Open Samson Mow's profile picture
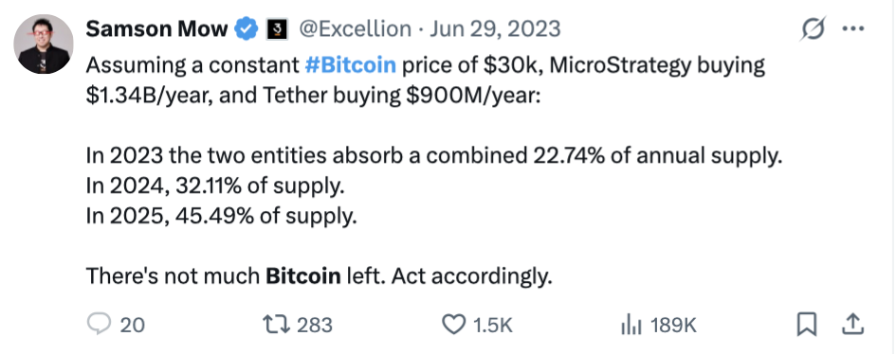 click(x=44, y=44)
